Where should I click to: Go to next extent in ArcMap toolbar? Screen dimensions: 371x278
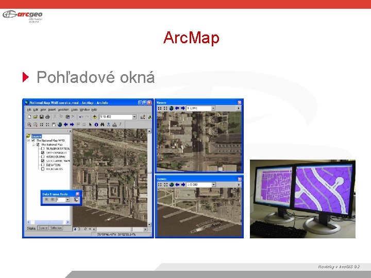(72, 125)
